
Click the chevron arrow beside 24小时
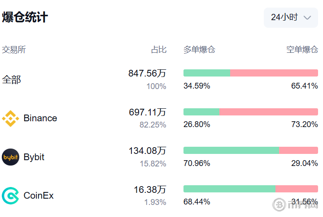(307, 18)
